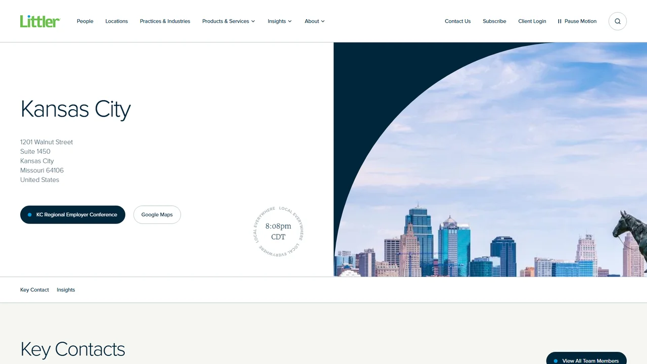Image resolution: width=647 pixels, height=364 pixels.
Task: Click the Kansas City skyline image
Action: pos(490,159)
